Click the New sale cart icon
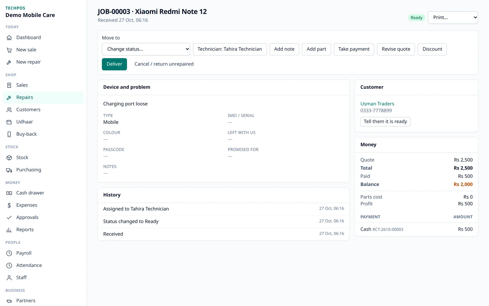The width and height of the screenshot is (489, 306). pyautogui.click(x=9, y=50)
